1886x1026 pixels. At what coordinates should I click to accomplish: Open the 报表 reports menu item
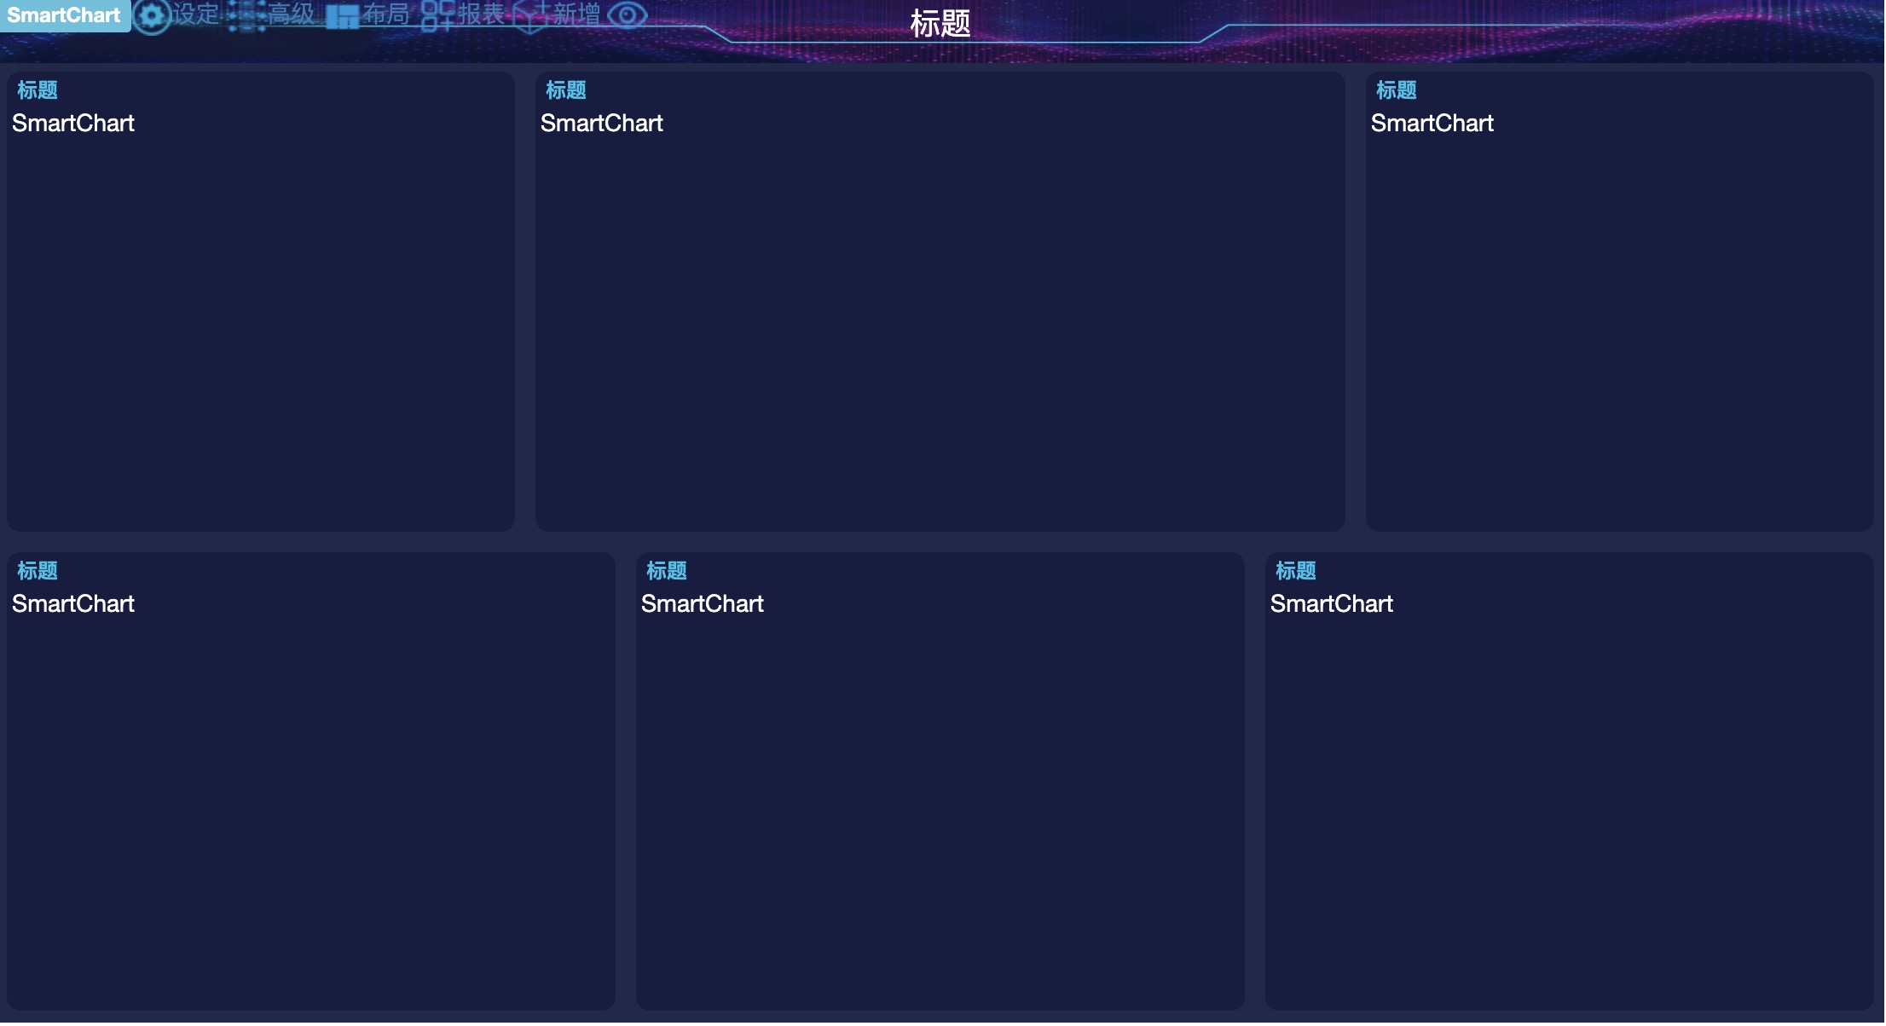(x=463, y=15)
